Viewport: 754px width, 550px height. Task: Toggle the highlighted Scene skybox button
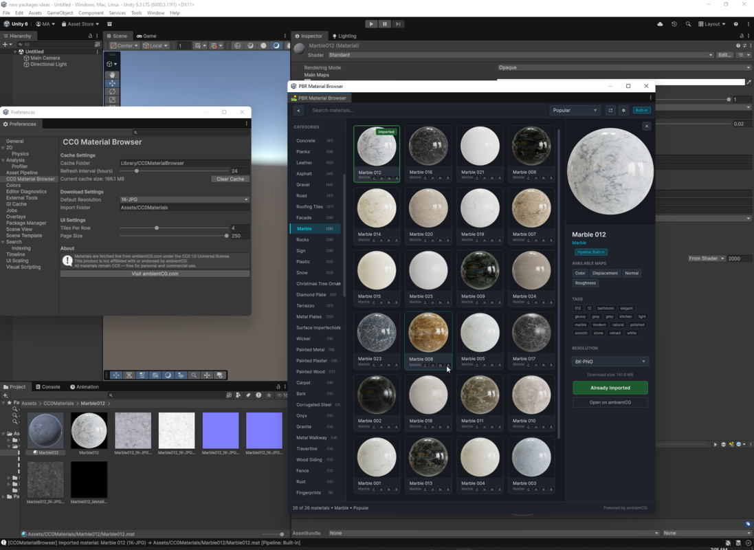[x=276, y=45]
